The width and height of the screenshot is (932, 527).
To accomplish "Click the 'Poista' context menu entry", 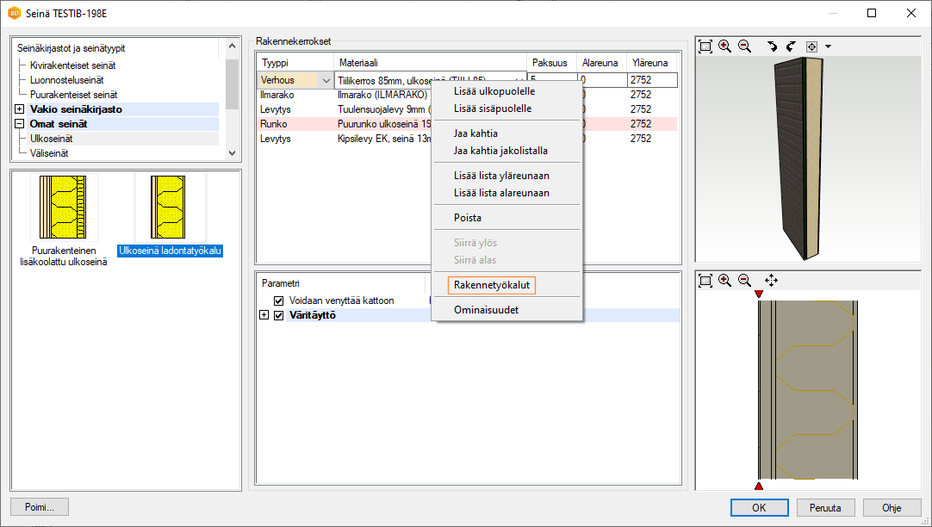I will point(468,218).
